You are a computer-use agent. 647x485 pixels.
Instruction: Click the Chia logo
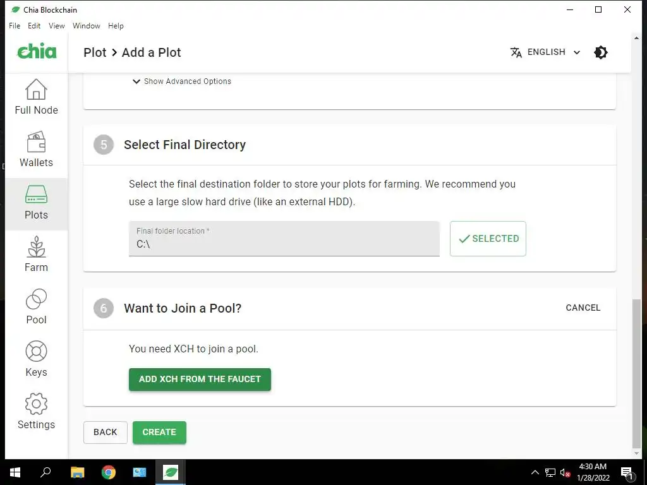(x=37, y=52)
